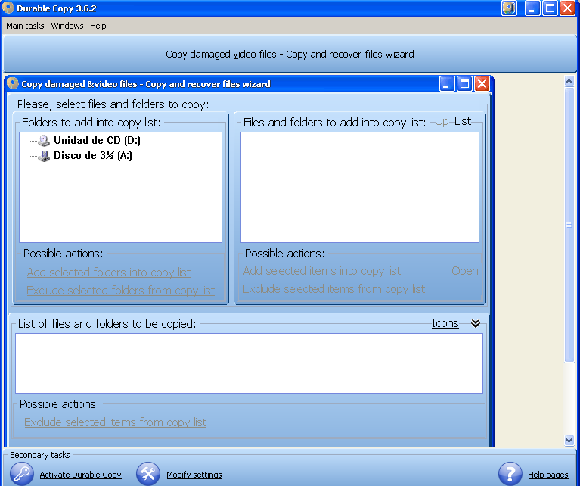Maximize the wizard window

point(464,84)
